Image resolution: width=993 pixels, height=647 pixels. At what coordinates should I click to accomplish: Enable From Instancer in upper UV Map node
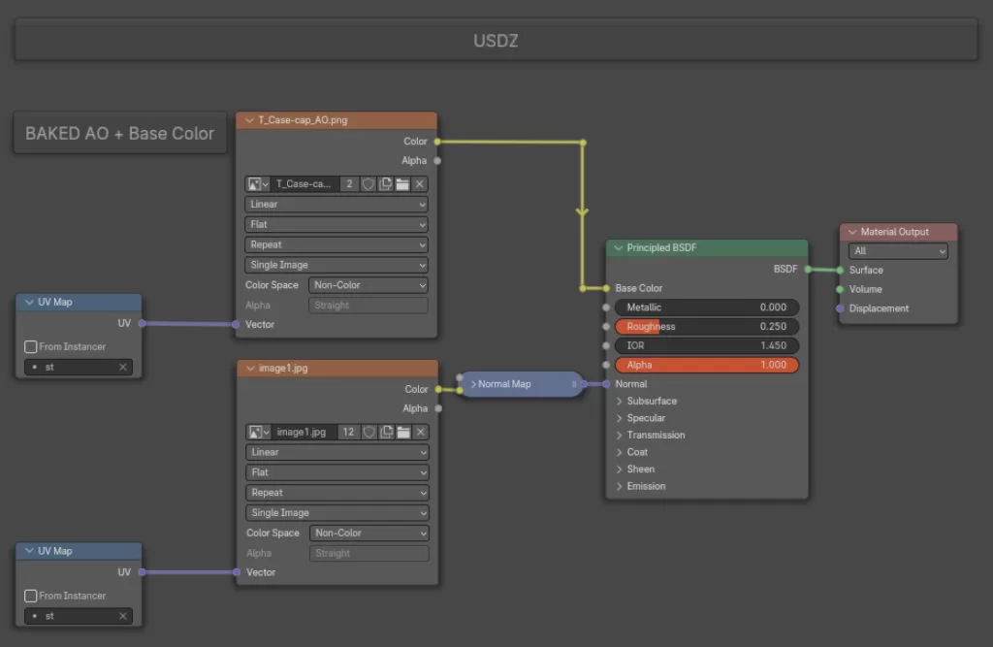31,346
